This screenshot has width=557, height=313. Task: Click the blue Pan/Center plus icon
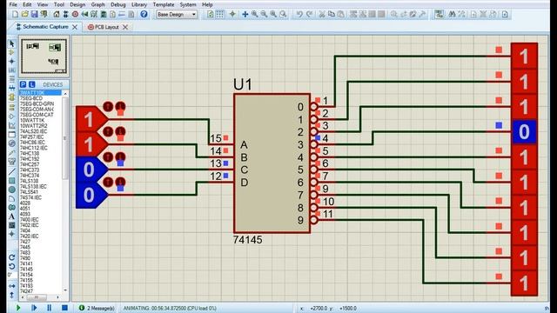pyautogui.click(x=245, y=14)
